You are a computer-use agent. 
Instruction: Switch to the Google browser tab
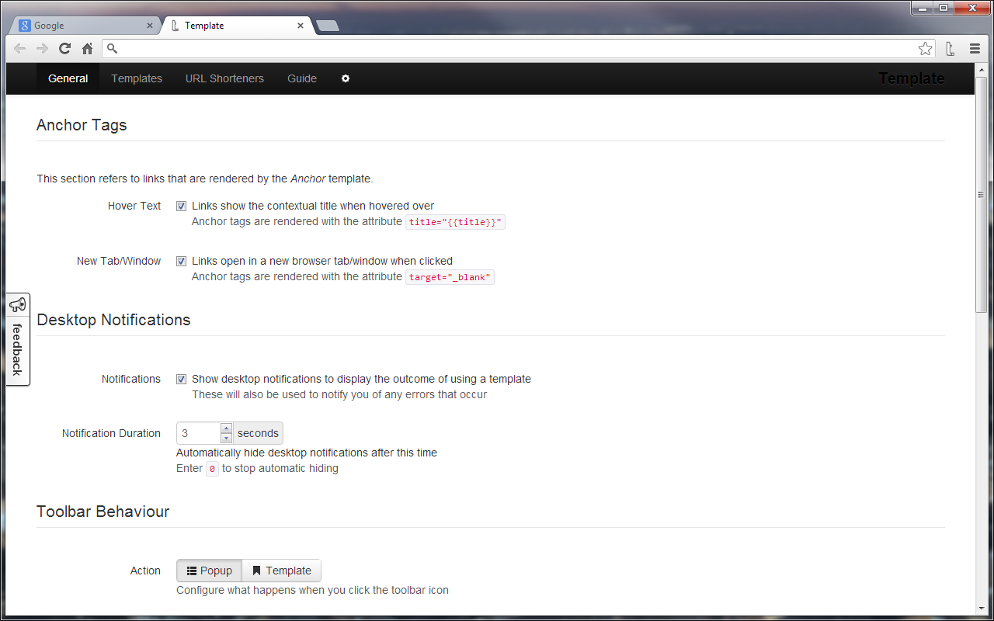click(x=85, y=26)
